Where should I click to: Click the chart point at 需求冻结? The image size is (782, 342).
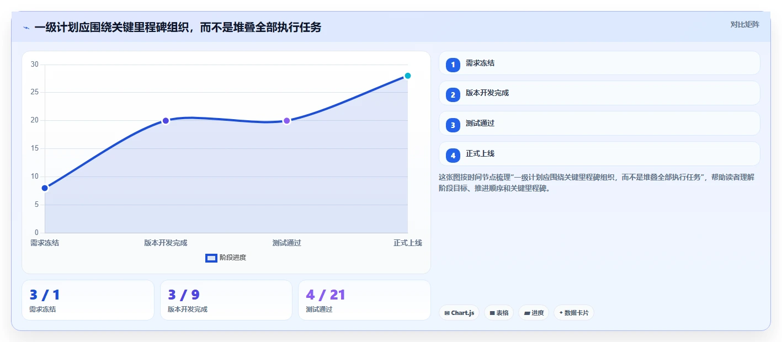coord(45,188)
